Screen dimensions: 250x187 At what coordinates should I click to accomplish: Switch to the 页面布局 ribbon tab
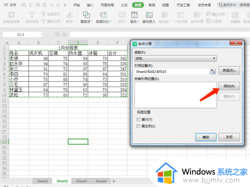(107, 5)
